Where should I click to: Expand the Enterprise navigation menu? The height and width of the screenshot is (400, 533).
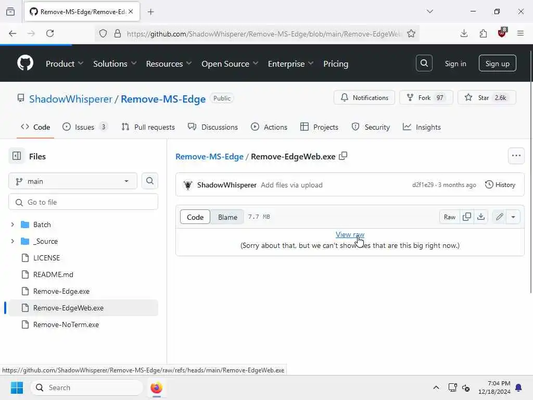[x=290, y=64]
